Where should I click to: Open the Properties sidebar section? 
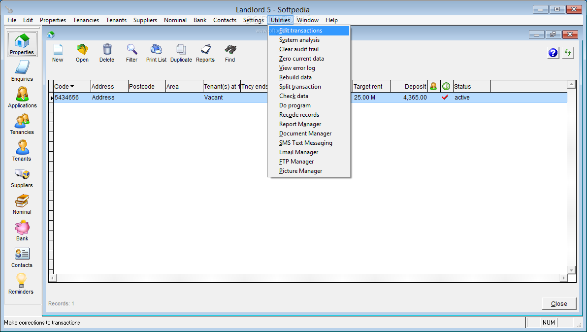(22, 44)
